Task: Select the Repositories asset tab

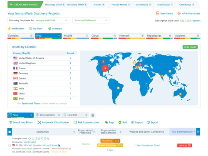Action: point(159,36)
